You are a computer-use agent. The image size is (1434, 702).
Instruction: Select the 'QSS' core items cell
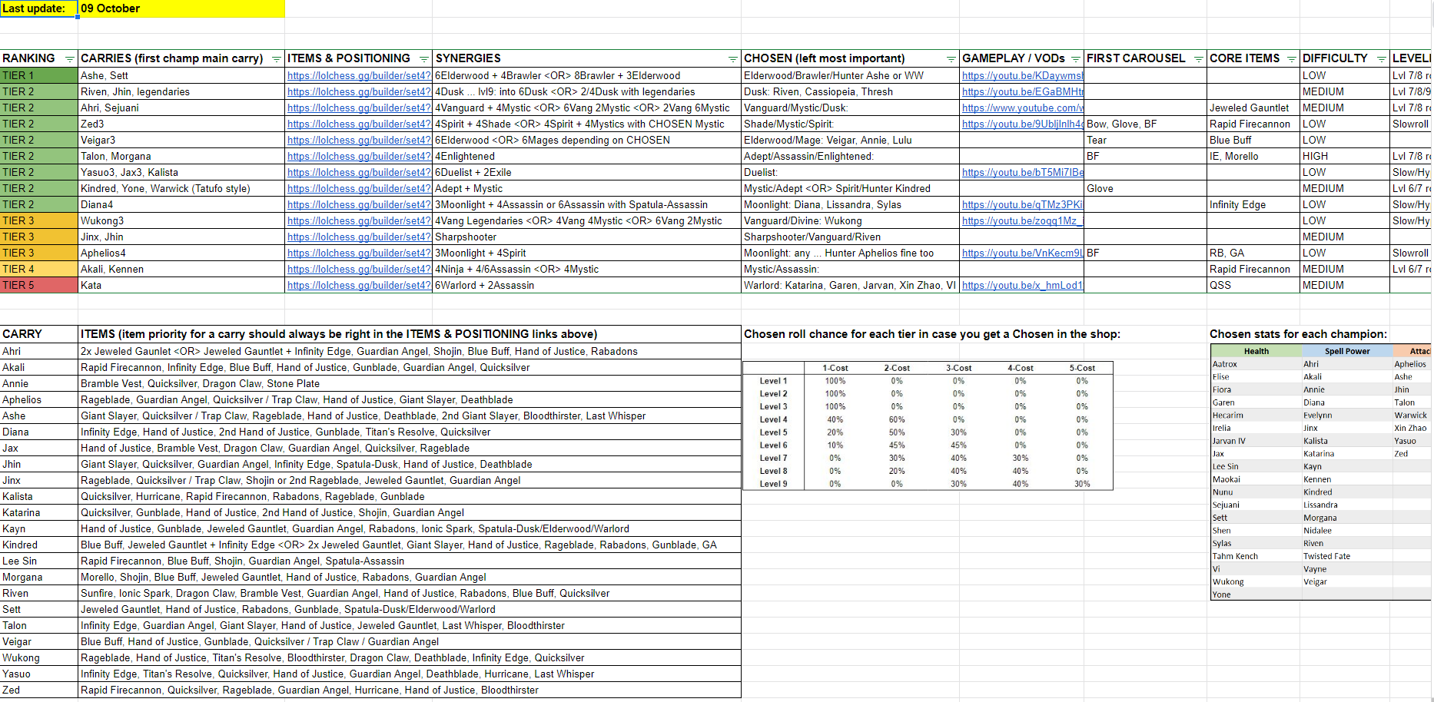1253,285
